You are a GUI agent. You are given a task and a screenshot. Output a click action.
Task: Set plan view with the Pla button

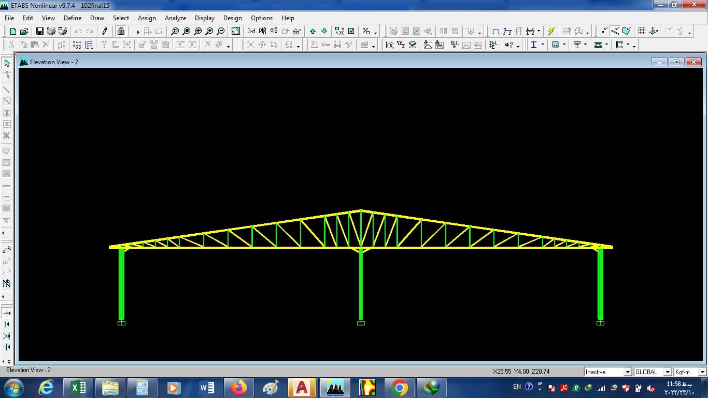pos(263,31)
